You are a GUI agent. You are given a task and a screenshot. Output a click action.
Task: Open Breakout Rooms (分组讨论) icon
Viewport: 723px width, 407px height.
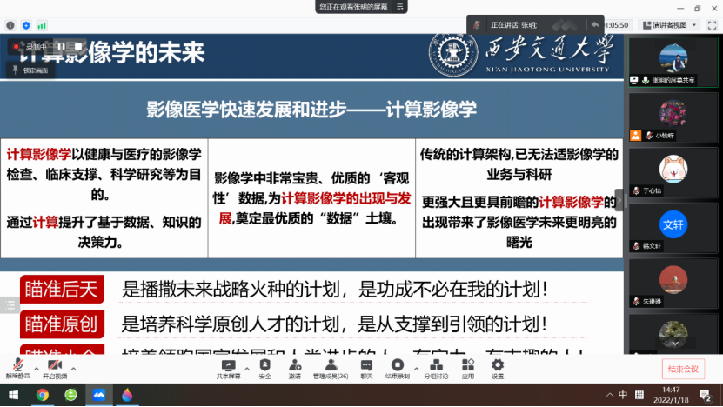click(x=434, y=366)
